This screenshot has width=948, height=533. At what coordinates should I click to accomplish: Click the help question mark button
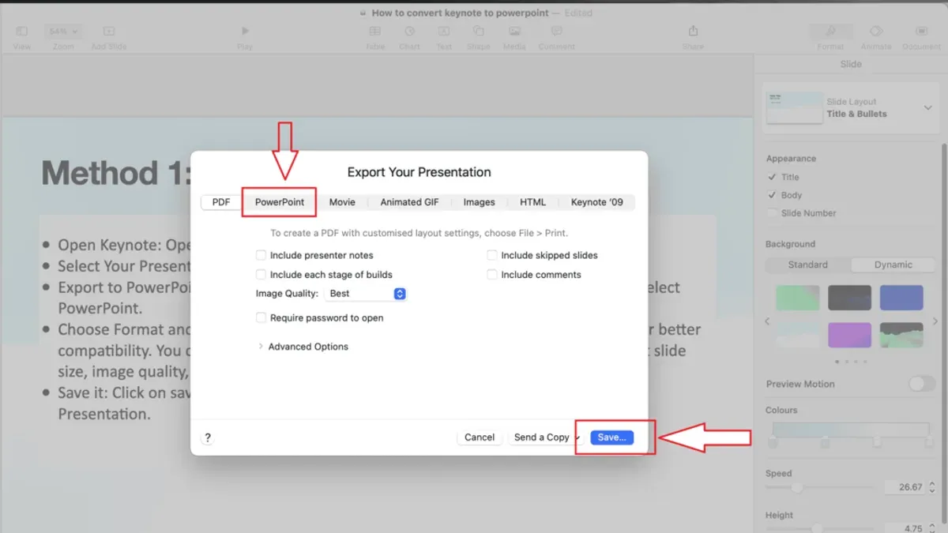(x=208, y=437)
